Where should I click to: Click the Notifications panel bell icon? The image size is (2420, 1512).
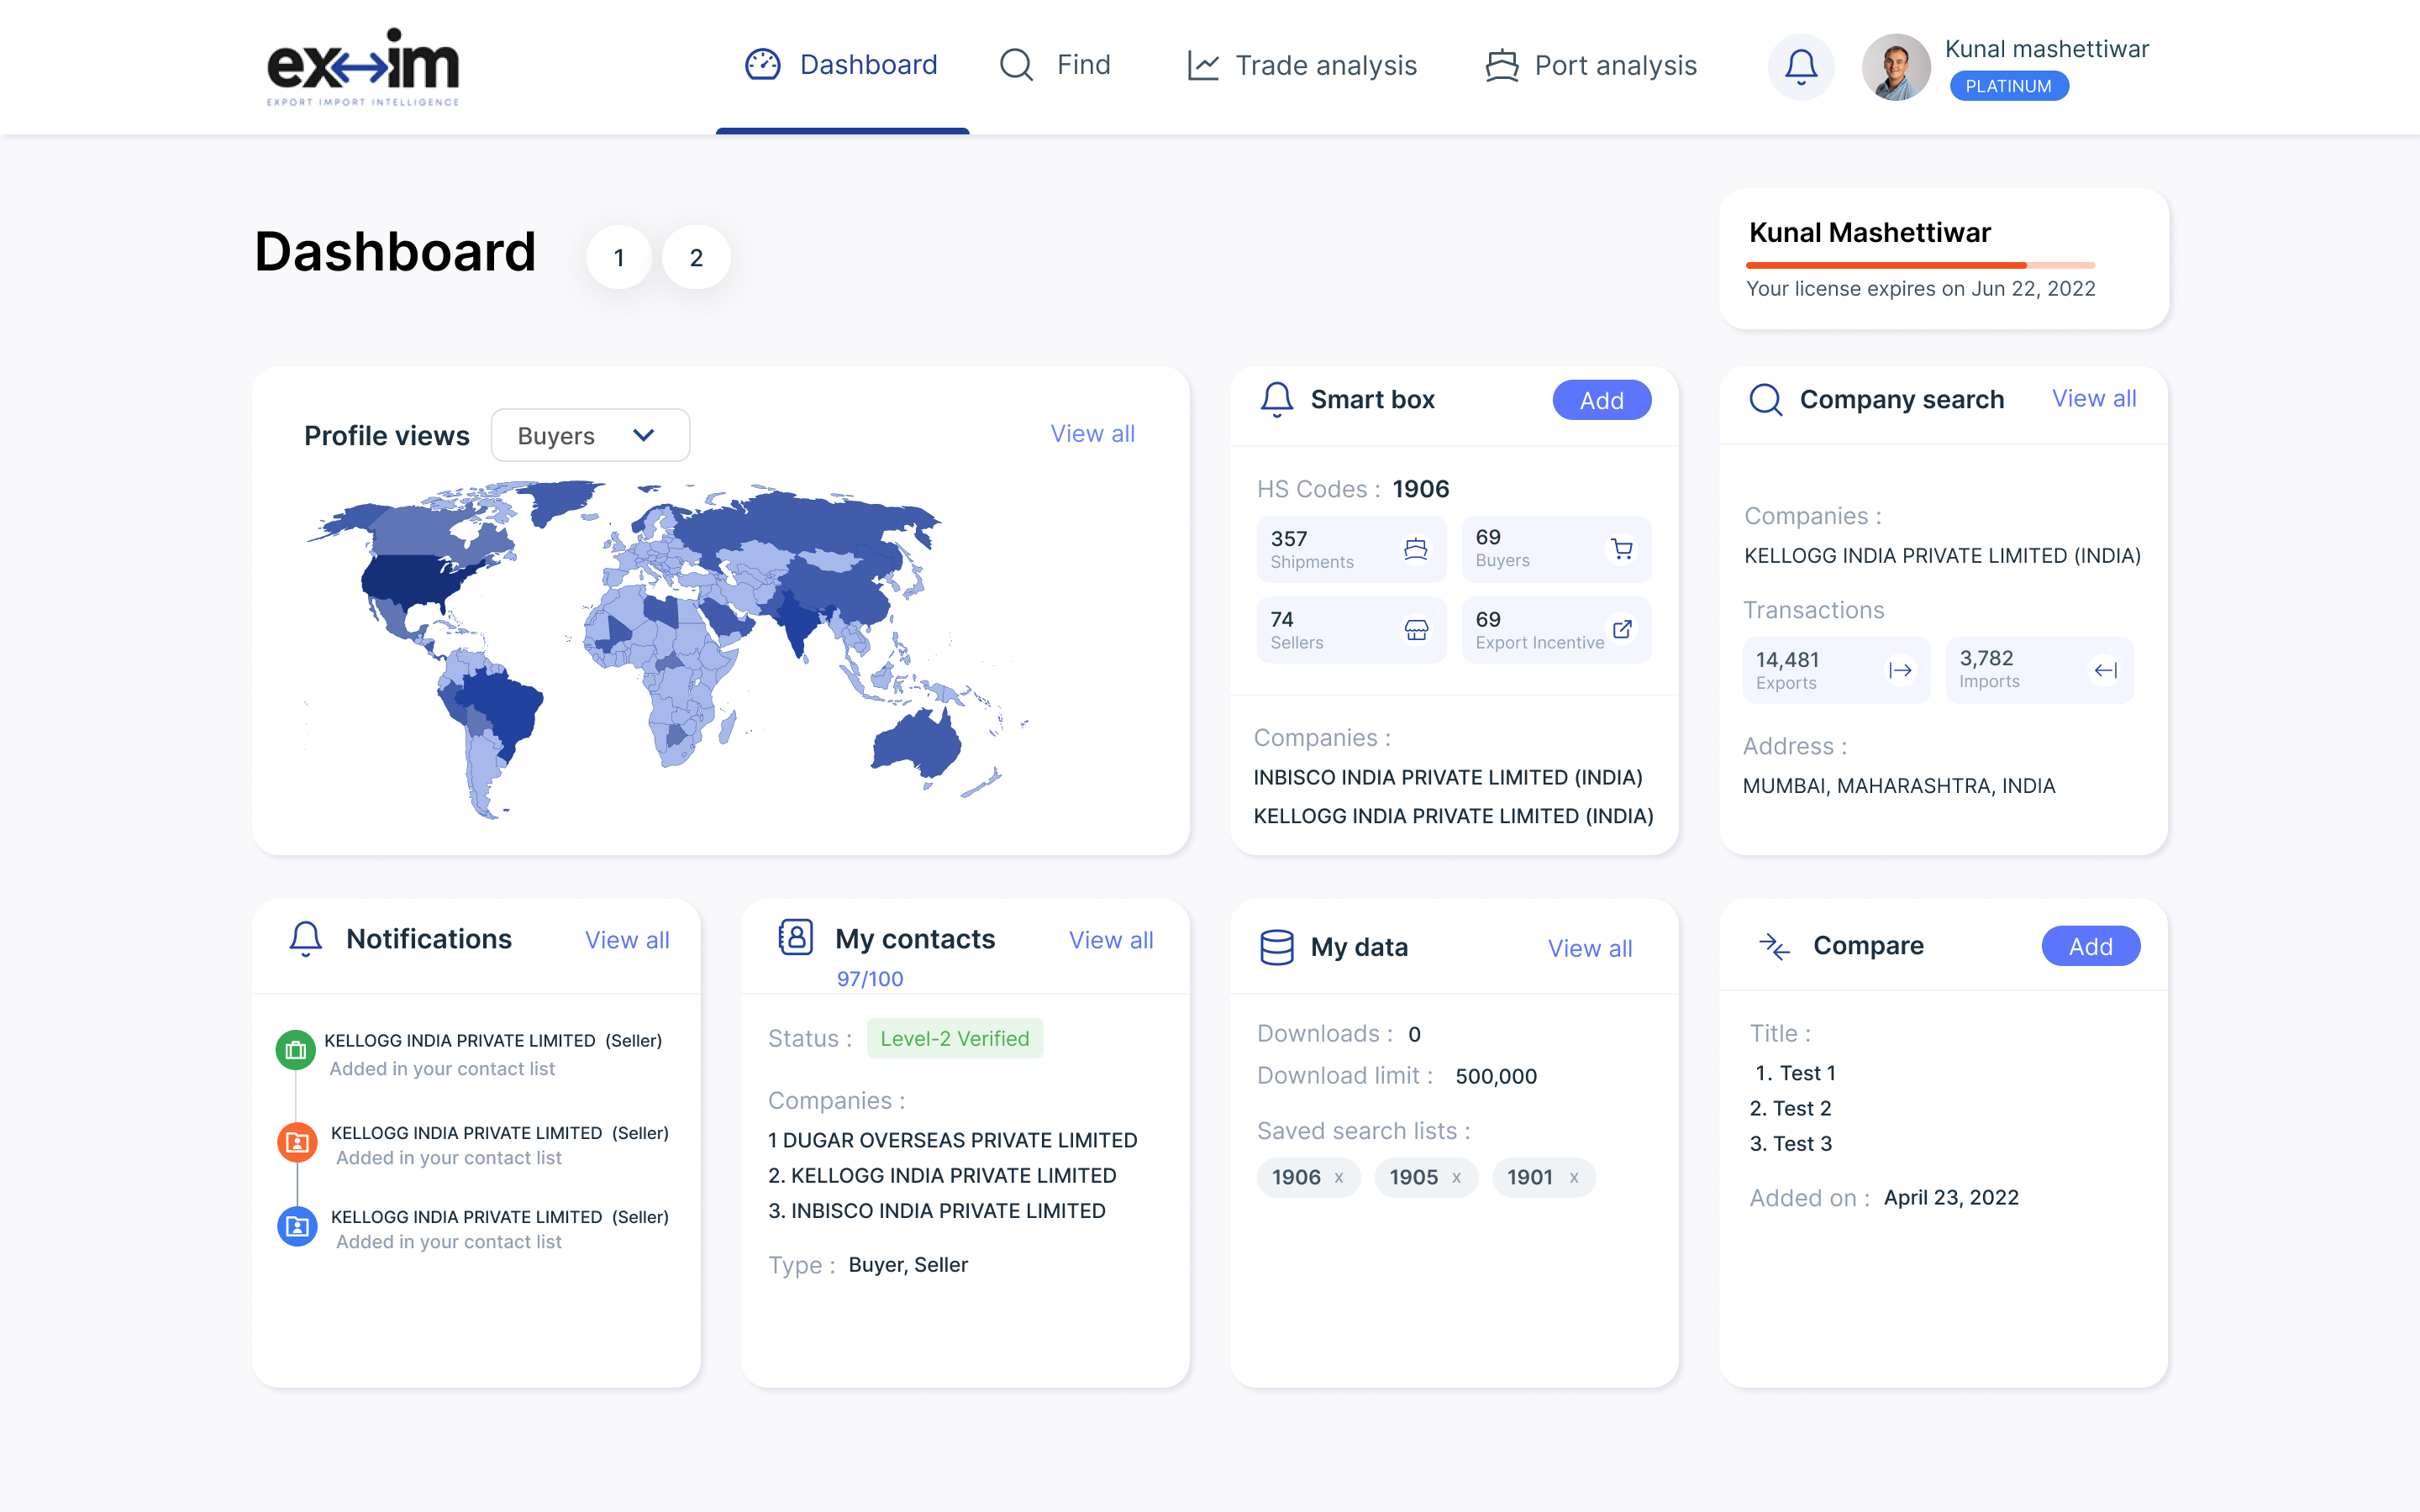click(305, 939)
